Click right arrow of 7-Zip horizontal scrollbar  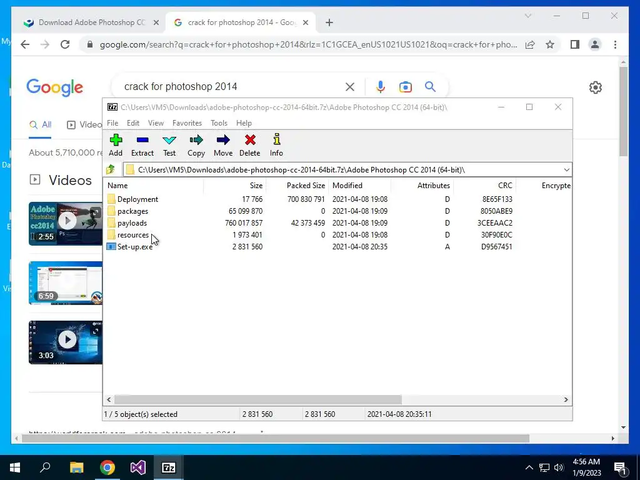click(566, 399)
